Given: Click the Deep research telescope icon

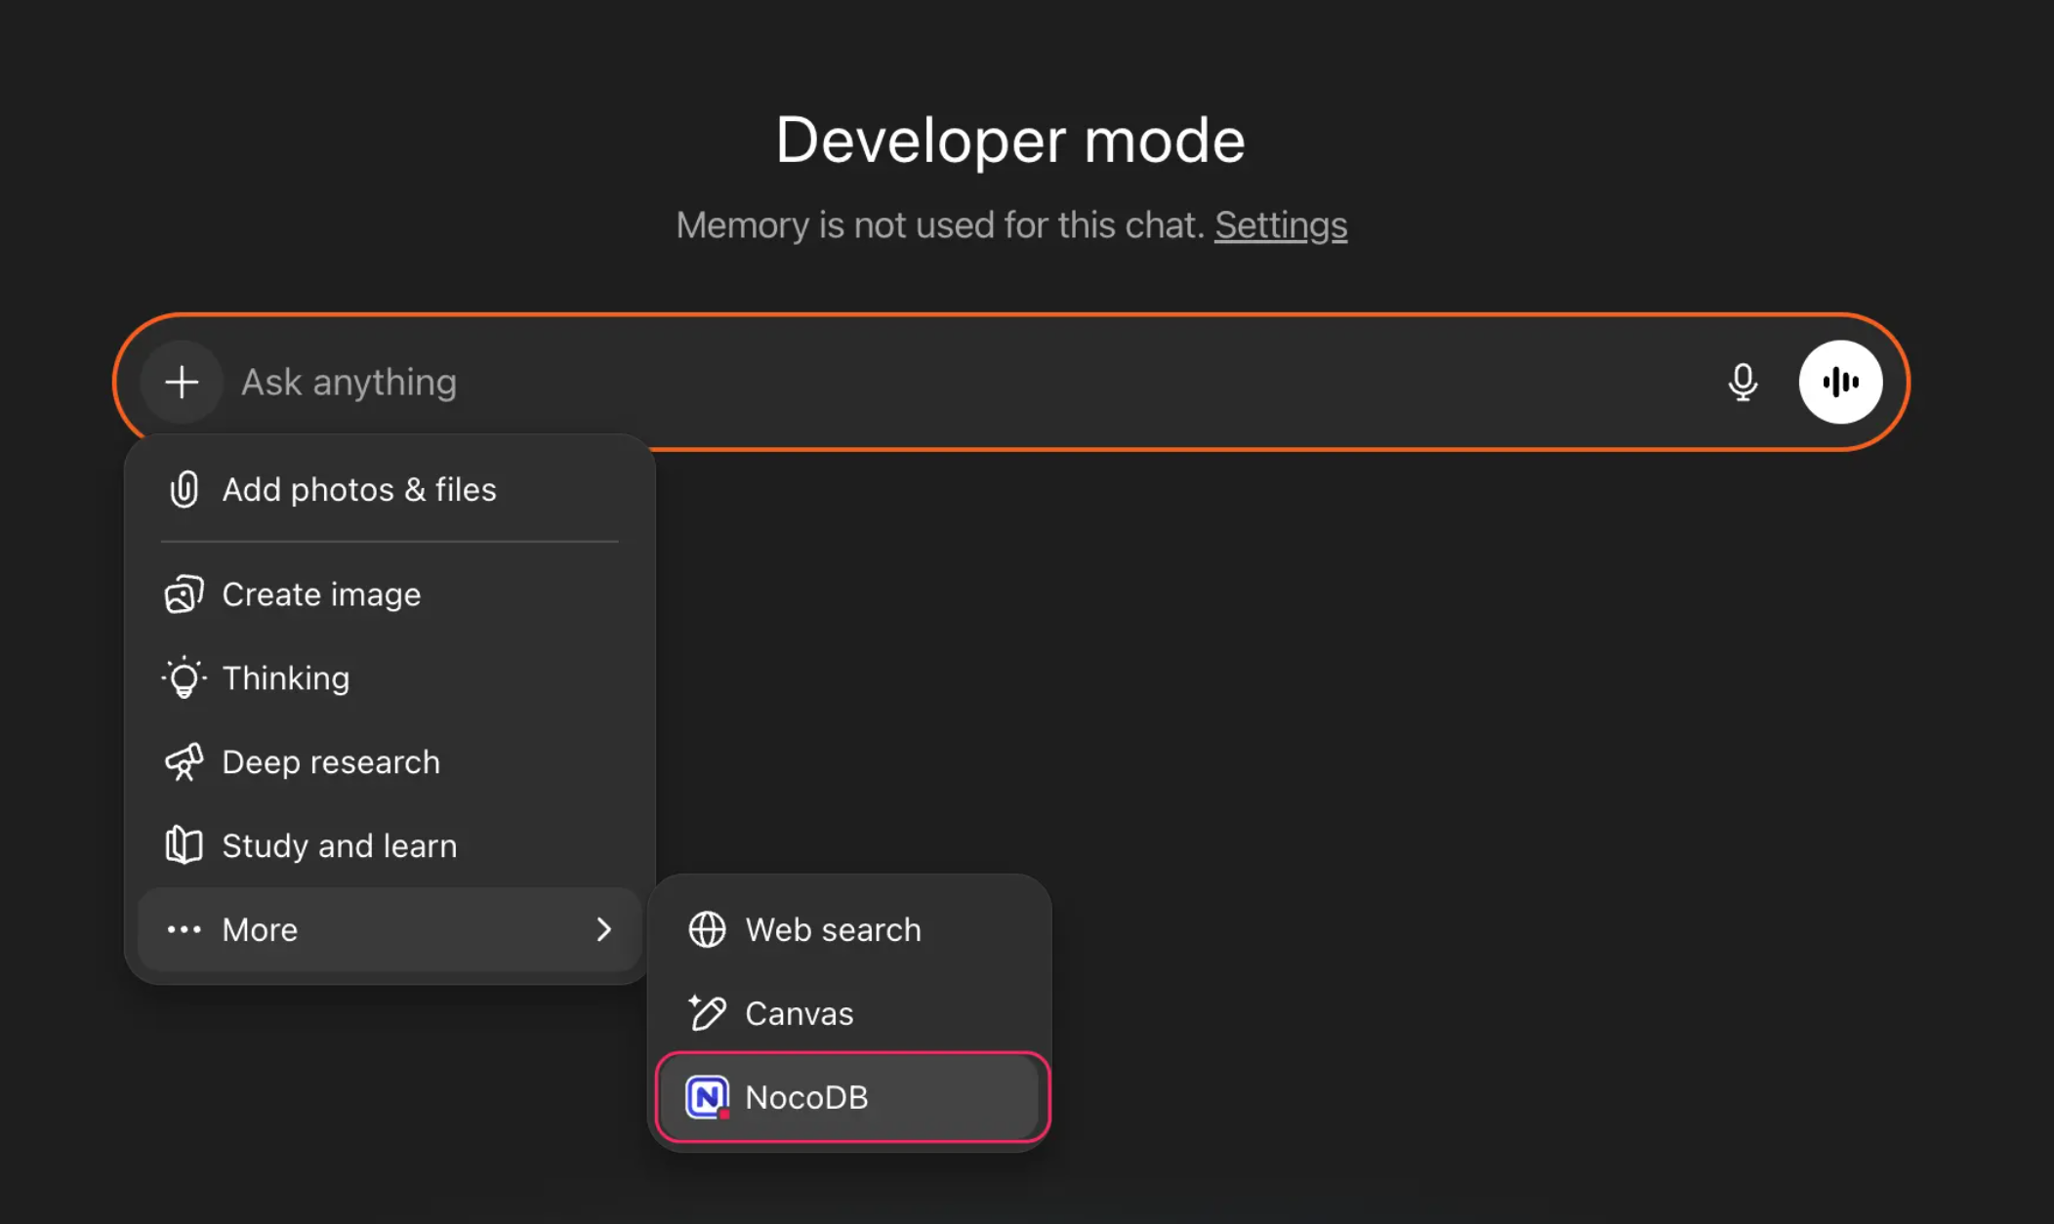Looking at the screenshot, I should click(x=184, y=762).
